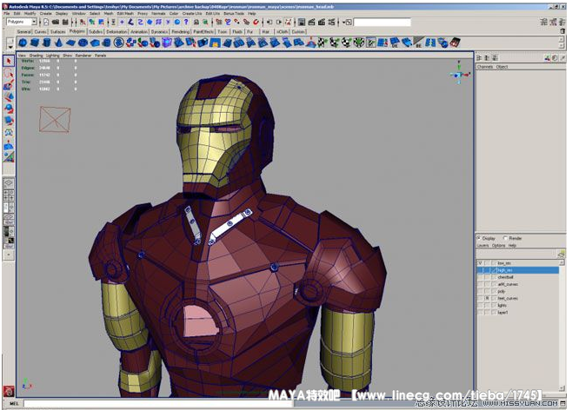Open the Normals menu

[158, 14]
